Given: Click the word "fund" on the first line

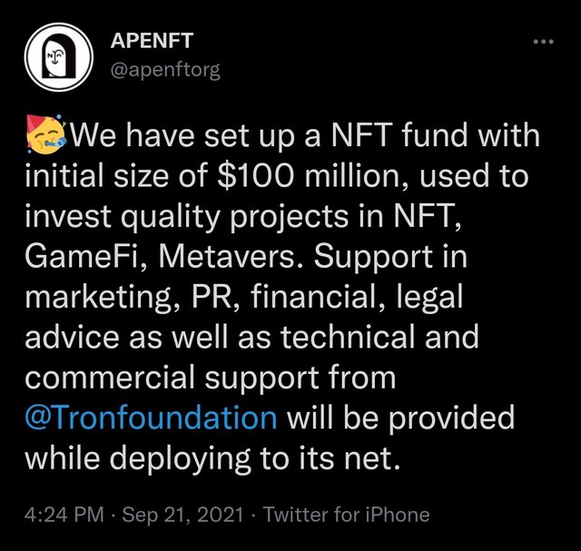Looking at the screenshot, I should (x=436, y=134).
